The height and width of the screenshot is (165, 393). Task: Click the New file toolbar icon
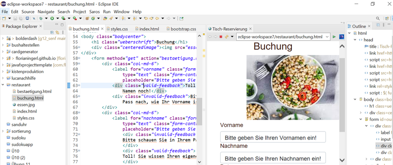click(x=4, y=18)
